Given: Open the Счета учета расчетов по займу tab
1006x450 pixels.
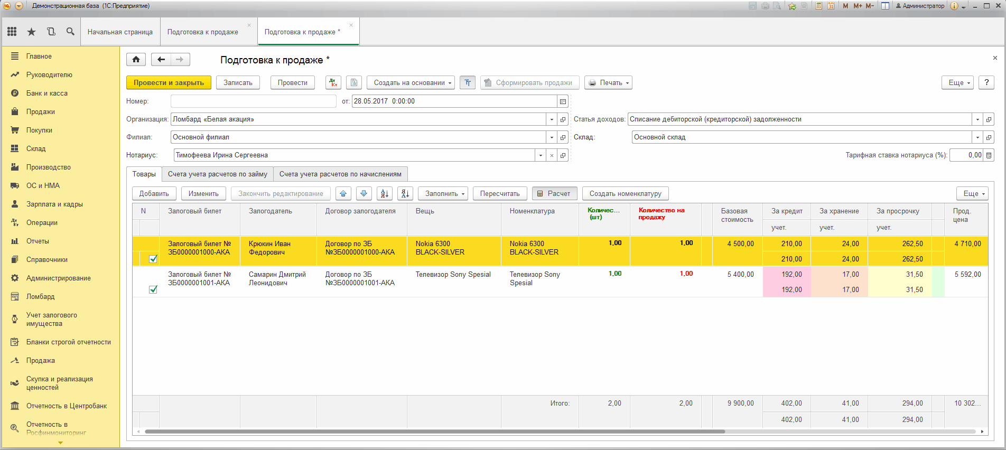Looking at the screenshot, I should pos(217,174).
